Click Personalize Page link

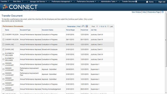(154, 12)
